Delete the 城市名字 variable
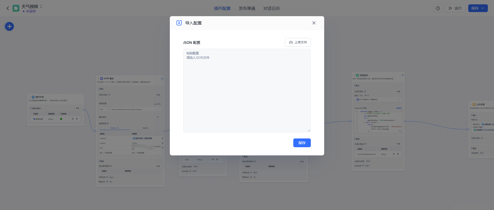Viewport: 494px width, 210px height. (x=77, y=119)
